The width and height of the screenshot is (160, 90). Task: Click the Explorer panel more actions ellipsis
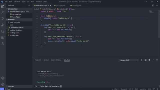tap(29, 5)
